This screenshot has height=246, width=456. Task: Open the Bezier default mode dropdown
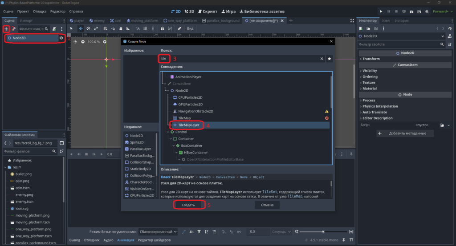click(158, 232)
